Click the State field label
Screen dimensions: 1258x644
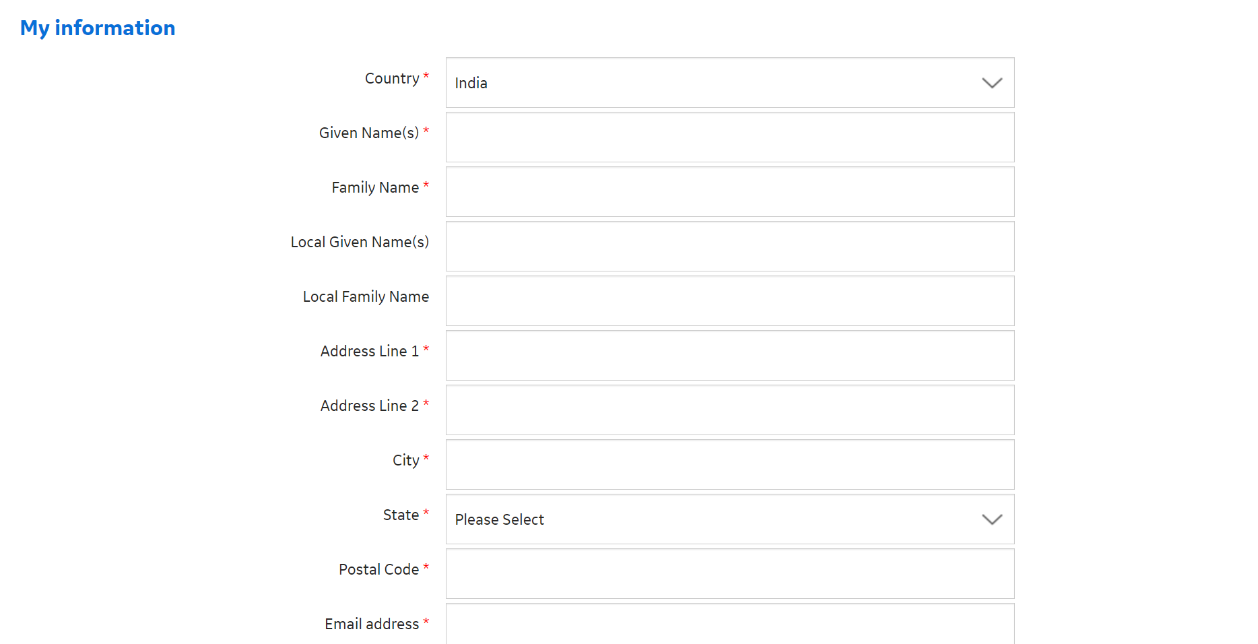click(x=401, y=515)
